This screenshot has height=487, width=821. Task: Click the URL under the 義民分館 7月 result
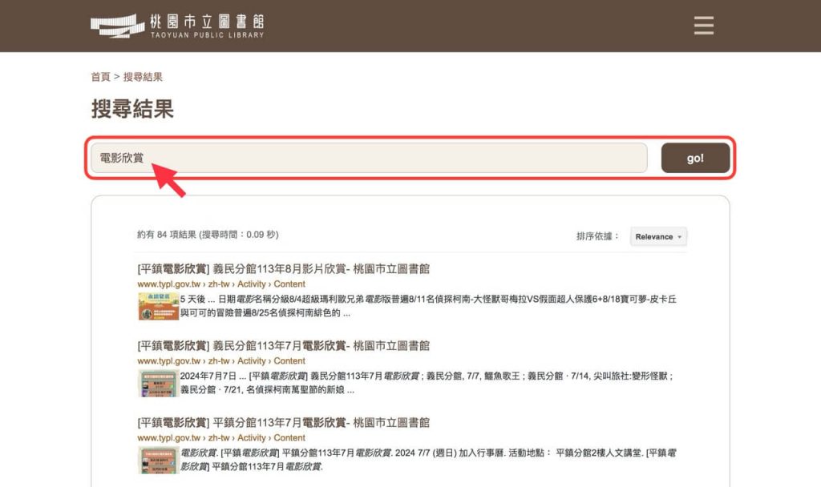tap(220, 361)
